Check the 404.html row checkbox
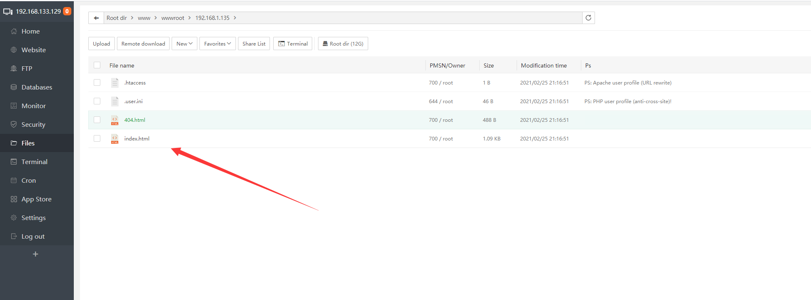Image resolution: width=811 pixels, height=300 pixels. pos(97,120)
